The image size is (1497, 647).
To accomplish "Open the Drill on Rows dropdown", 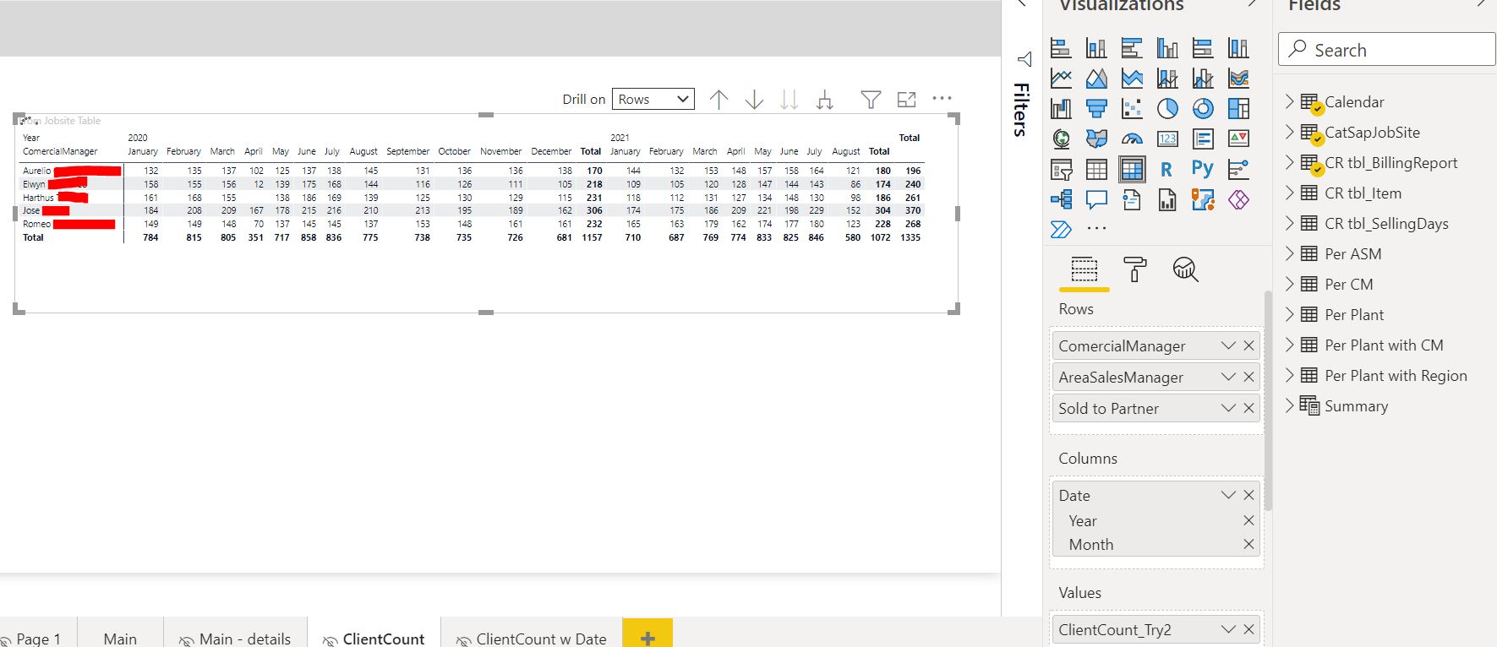I will (653, 100).
